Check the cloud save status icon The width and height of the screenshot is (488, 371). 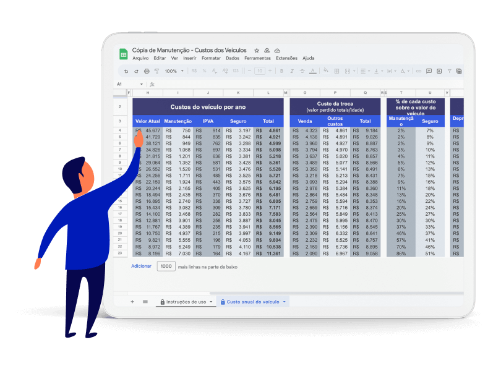point(277,51)
